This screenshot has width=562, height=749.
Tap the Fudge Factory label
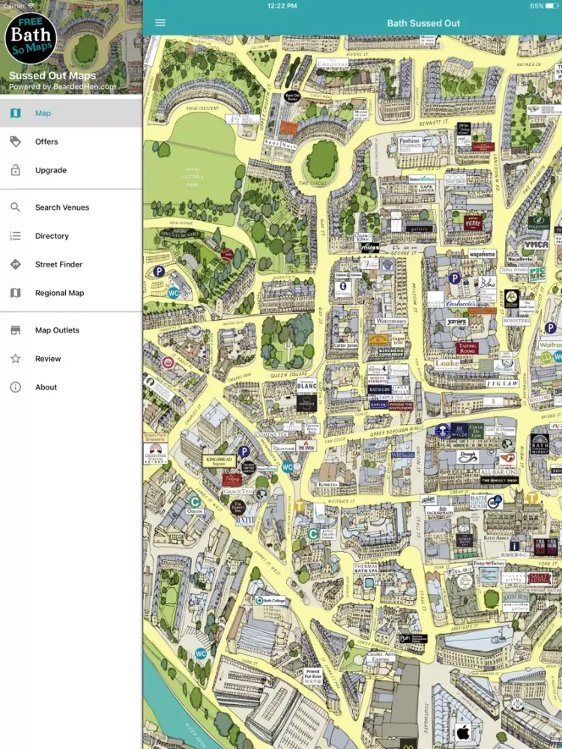pos(489,563)
